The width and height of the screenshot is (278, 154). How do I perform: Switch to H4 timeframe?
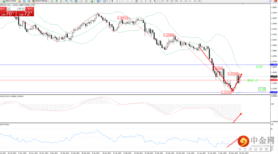[x=186, y=1]
